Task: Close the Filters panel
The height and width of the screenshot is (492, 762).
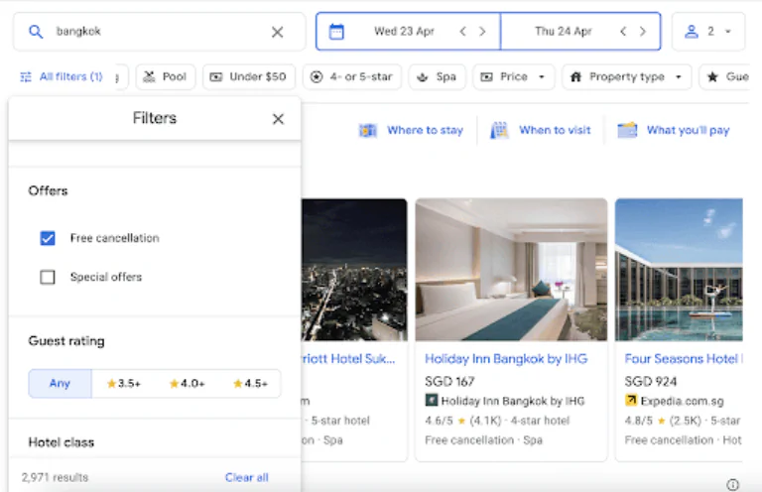Action: 278,119
